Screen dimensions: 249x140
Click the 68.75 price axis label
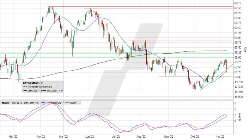[x=238, y=3]
